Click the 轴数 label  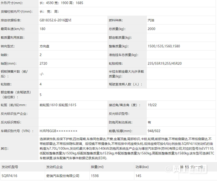pos(5,55)
